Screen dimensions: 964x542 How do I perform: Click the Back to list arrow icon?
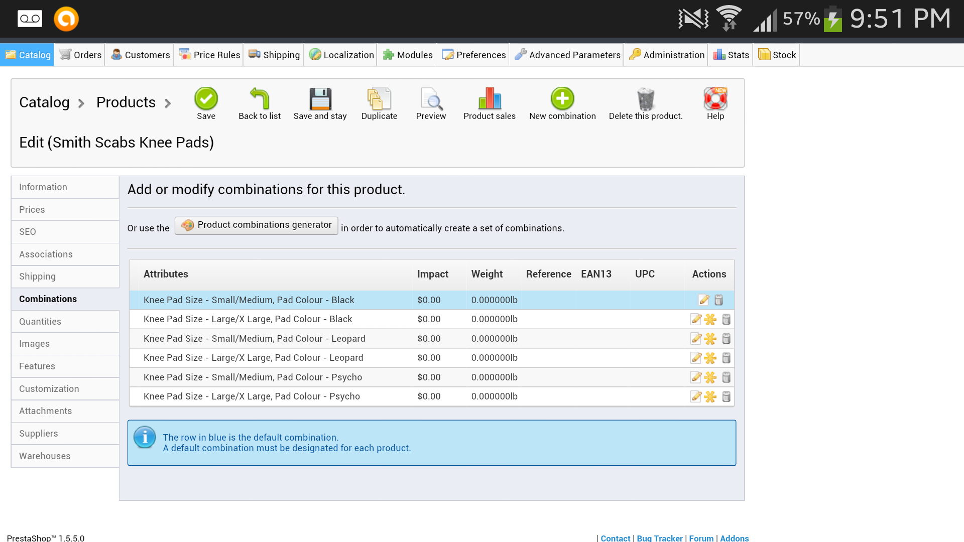(259, 99)
